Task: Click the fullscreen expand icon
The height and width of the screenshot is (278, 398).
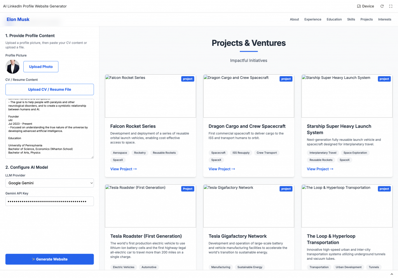Action: pos(391,6)
